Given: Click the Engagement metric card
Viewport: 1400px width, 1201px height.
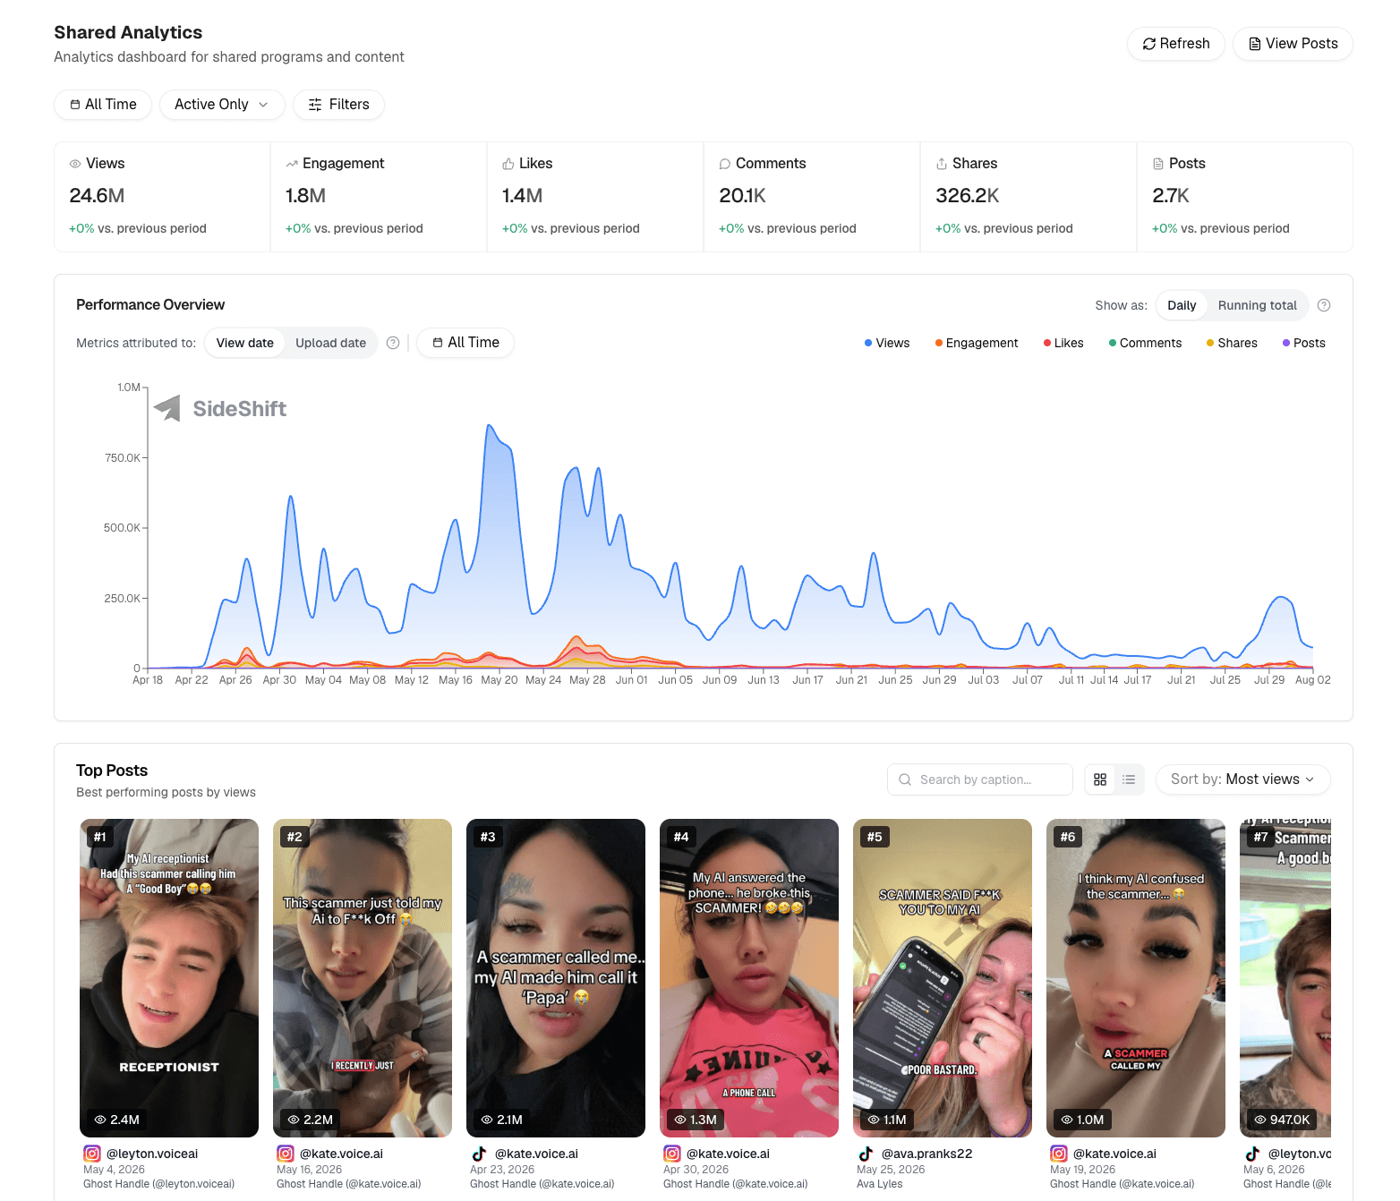Looking at the screenshot, I should point(379,197).
